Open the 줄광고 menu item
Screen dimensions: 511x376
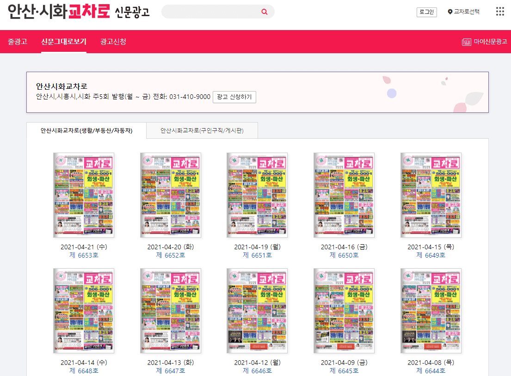[17, 41]
